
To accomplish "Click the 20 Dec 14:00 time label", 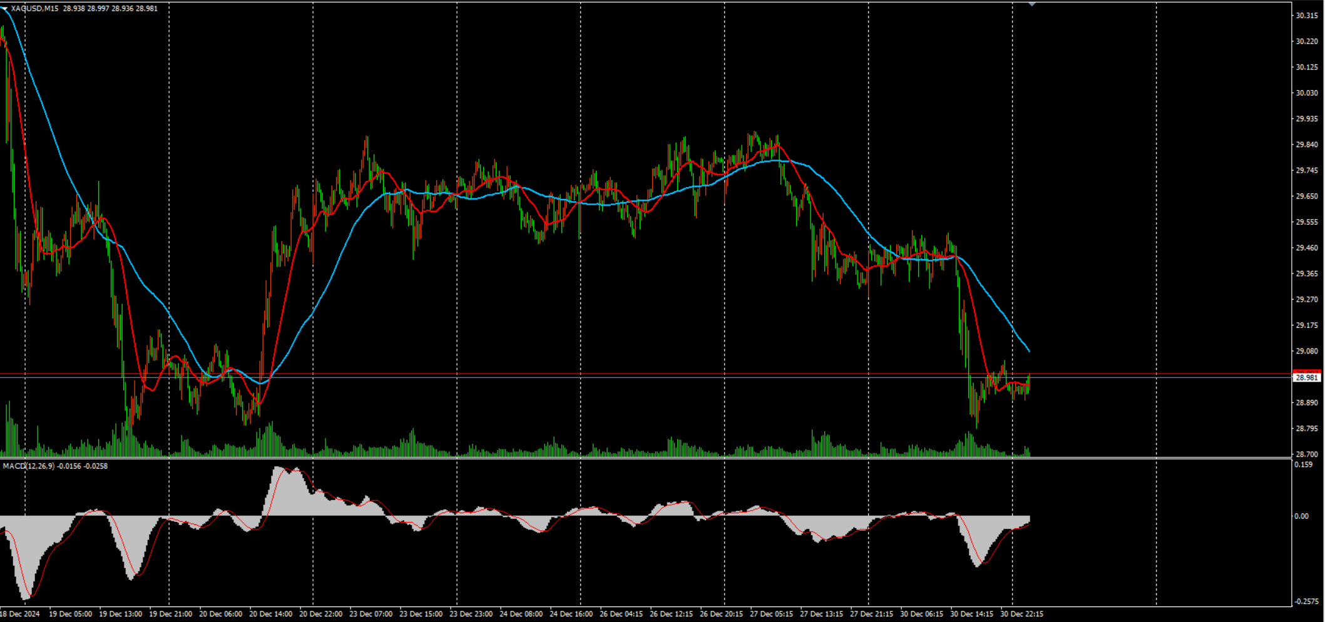I will click(270, 614).
